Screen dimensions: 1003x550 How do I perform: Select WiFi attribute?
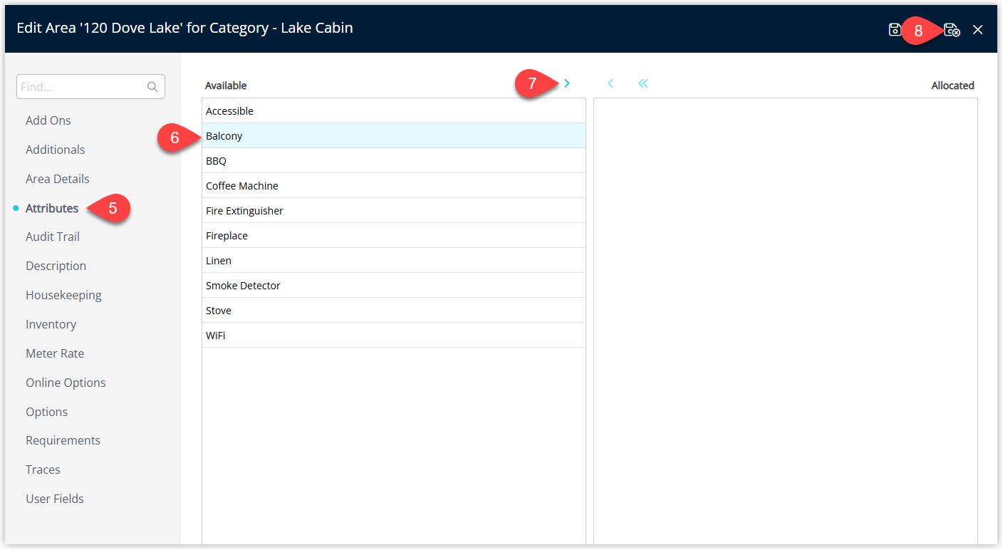coord(394,336)
